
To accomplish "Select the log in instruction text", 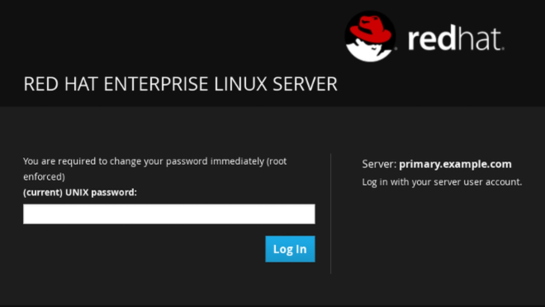I will (x=442, y=182).
